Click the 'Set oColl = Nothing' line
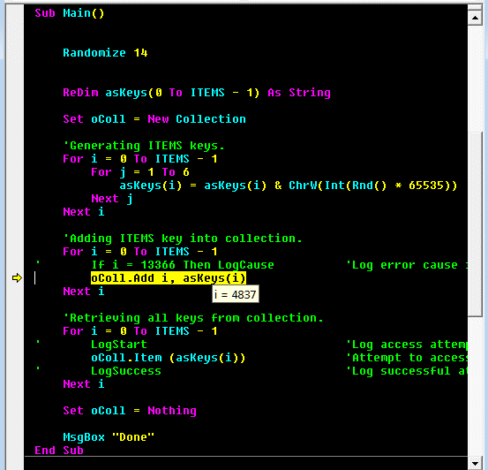 click(130, 411)
